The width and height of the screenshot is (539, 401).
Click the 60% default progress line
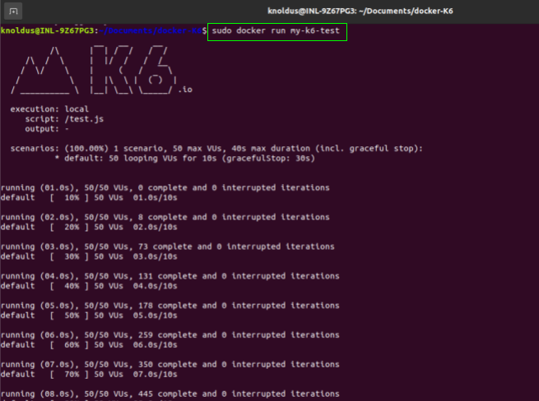click(89, 345)
